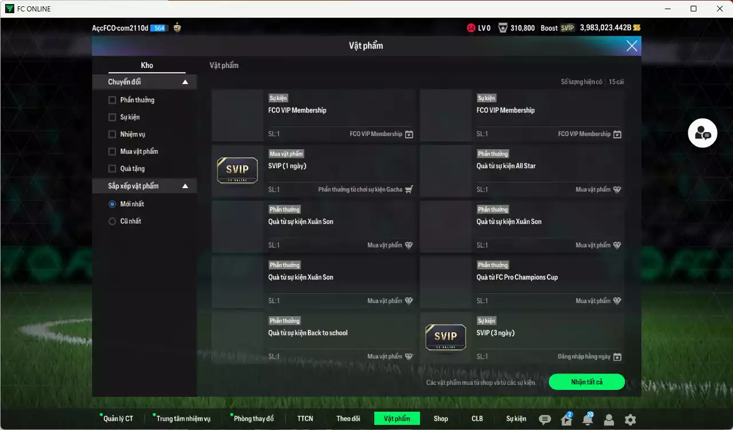The width and height of the screenshot is (733, 430).
Task: Open the user profile icon in bottom bar
Action: click(609, 420)
